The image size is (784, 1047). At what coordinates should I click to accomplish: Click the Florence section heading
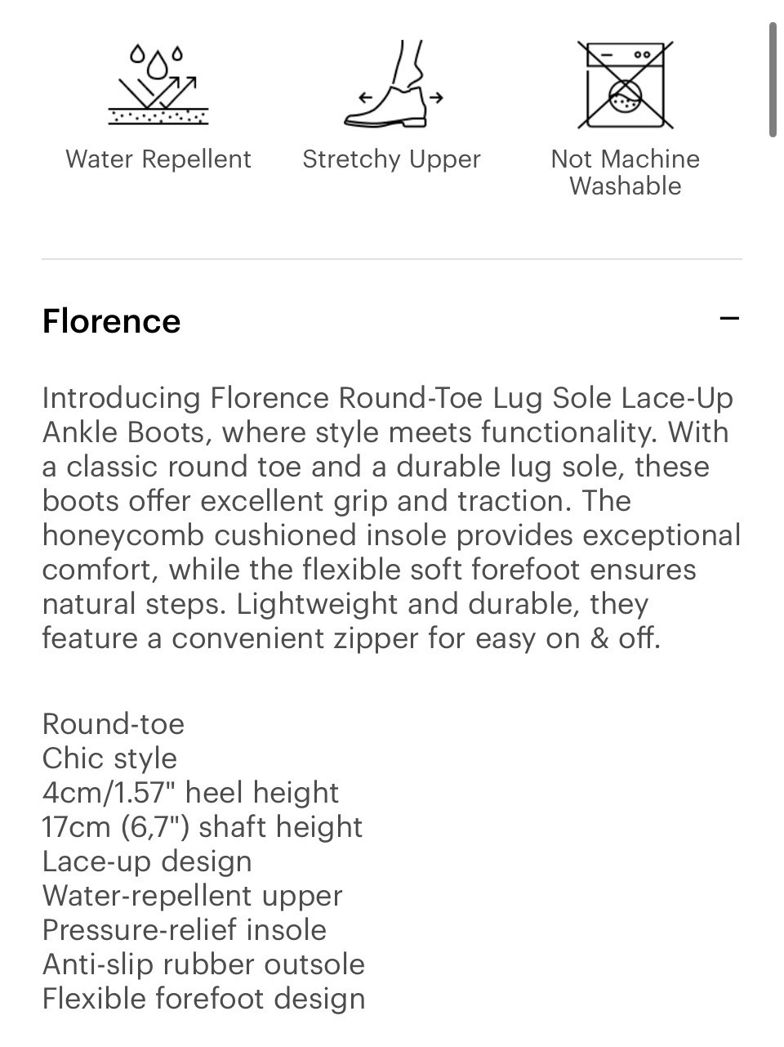point(111,321)
